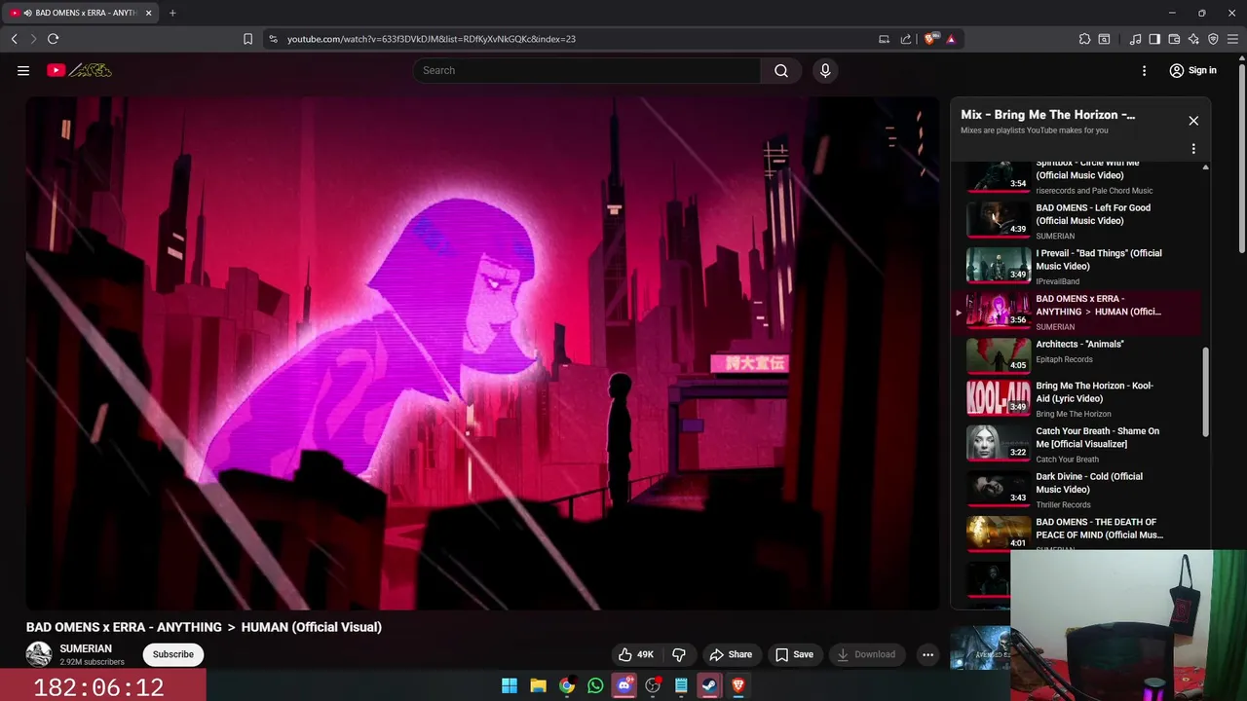
Task: Open Brave Rewards triangle icon
Action: point(951,39)
